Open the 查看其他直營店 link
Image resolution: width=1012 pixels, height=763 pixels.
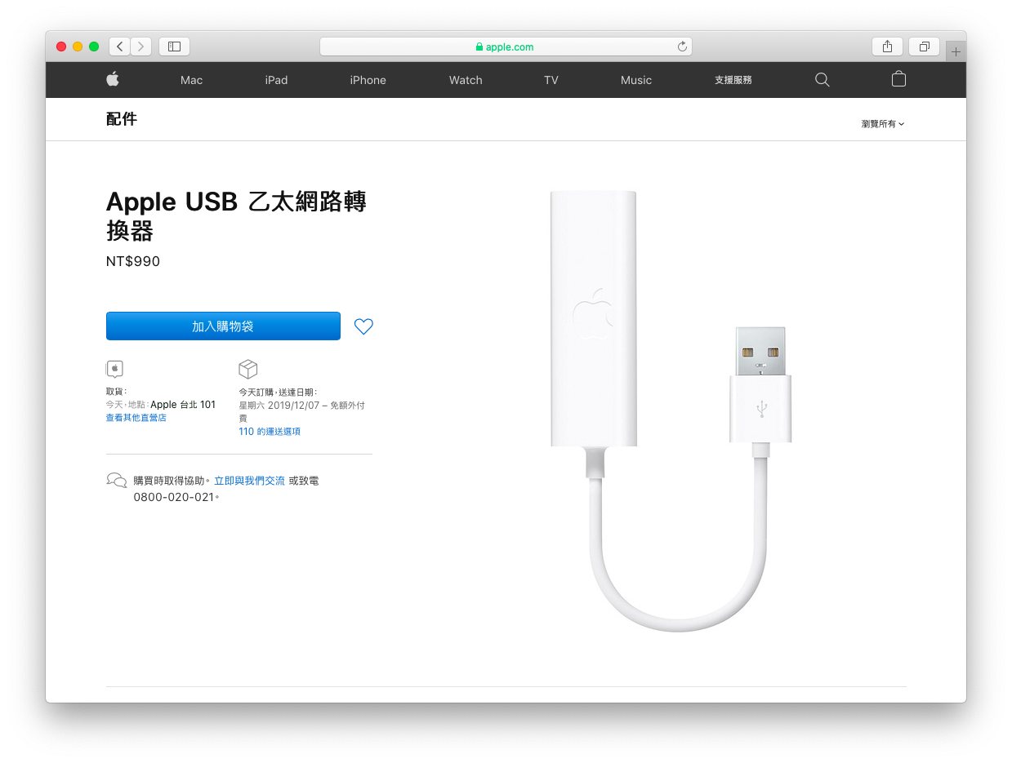tap(136, 418)
